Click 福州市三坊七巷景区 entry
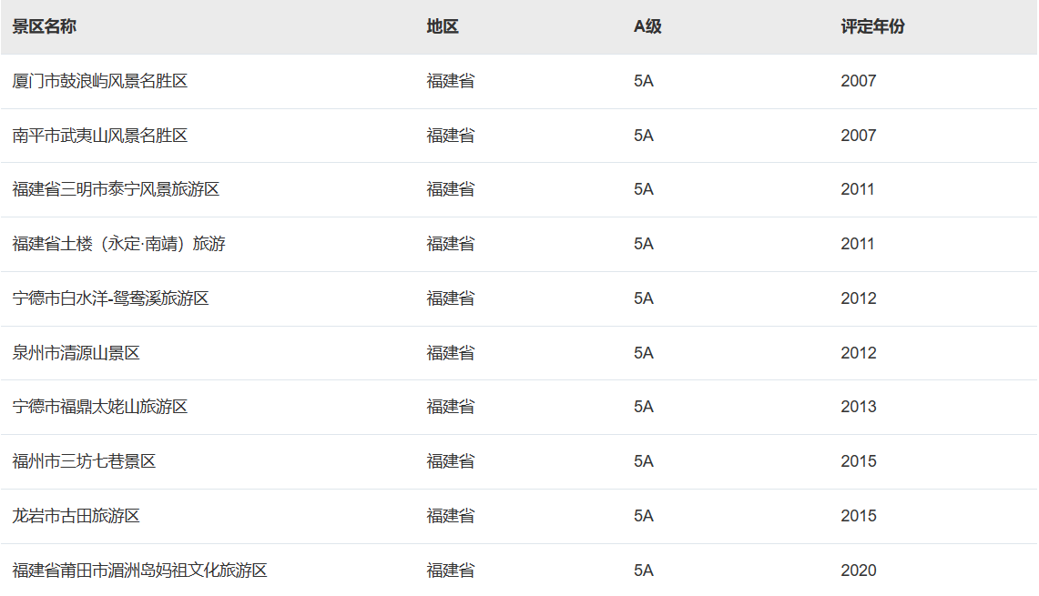 click(x=84, y=461)
